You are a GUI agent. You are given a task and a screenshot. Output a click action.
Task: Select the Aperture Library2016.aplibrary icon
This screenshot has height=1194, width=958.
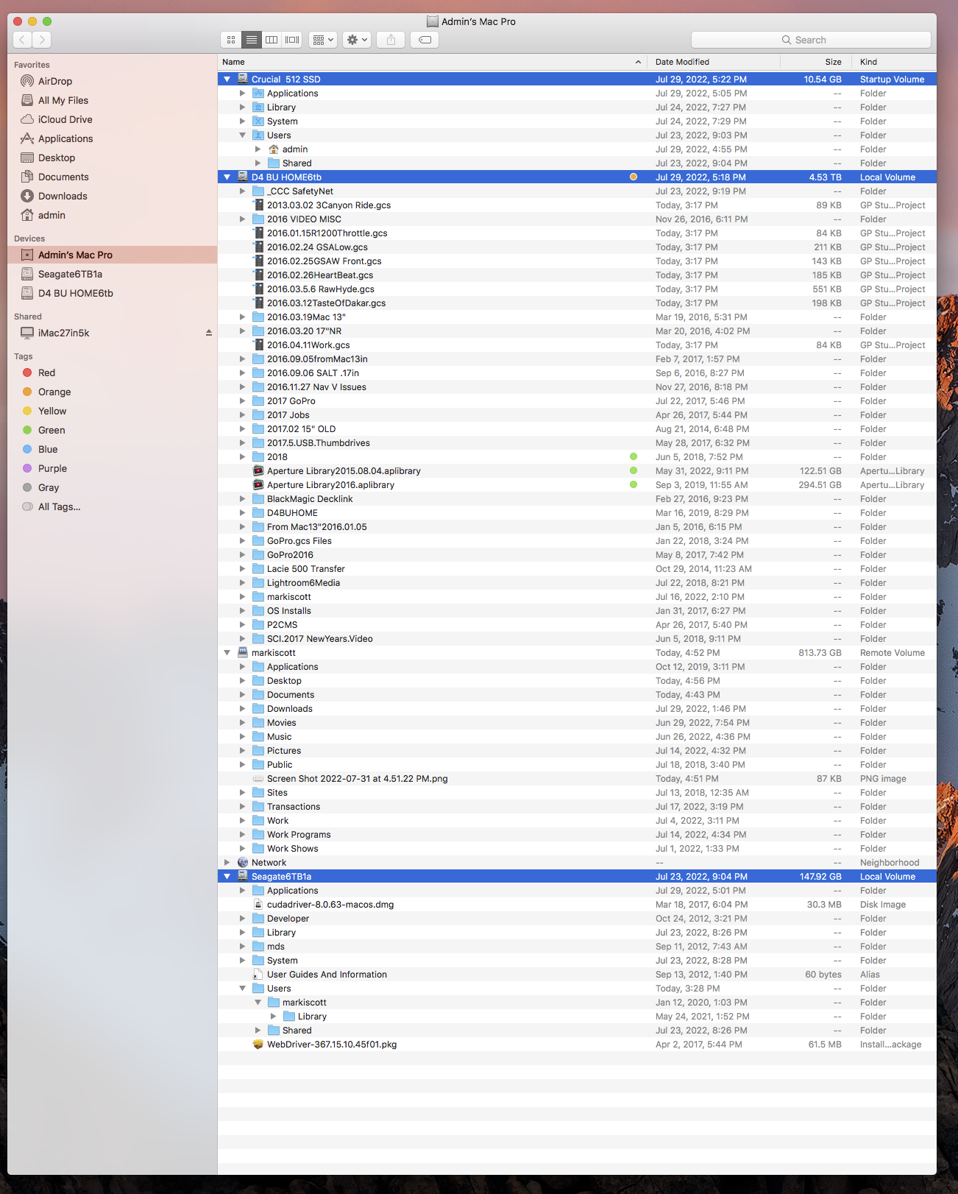(258, 484)
